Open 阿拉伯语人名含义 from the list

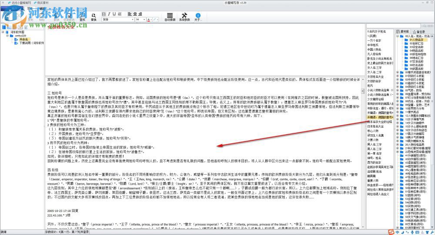378,194
